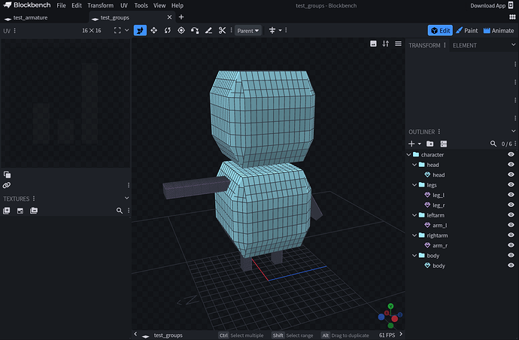The height and width of the screenshot is (340, 519).
Task: Switch to Animate mode
Action: 498,31
